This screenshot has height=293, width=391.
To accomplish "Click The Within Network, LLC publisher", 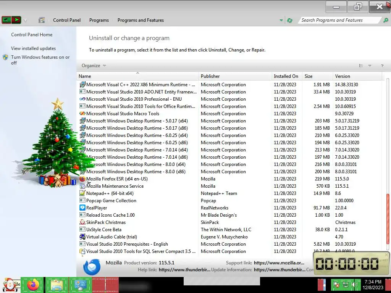I will coord(226,229).
